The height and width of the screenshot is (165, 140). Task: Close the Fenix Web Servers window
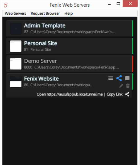click(x=130, y=3)
